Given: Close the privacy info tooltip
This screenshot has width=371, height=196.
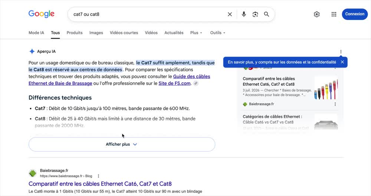Looking at the screenshot, I should coord(342,62).
